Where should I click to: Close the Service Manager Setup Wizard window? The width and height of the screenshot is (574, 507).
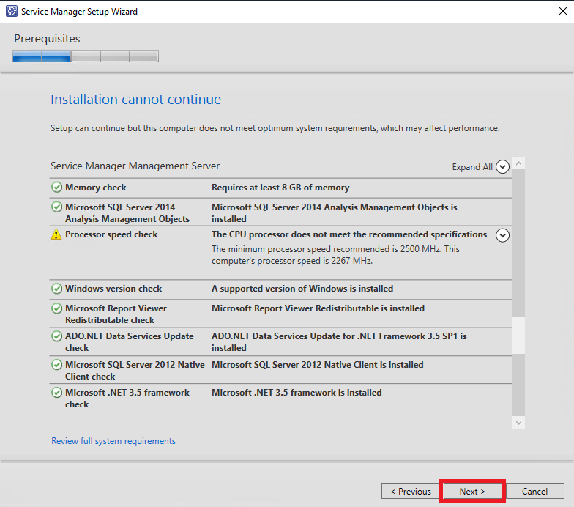563,12
